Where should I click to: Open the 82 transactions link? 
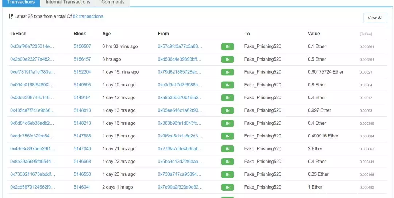[88, 16]
